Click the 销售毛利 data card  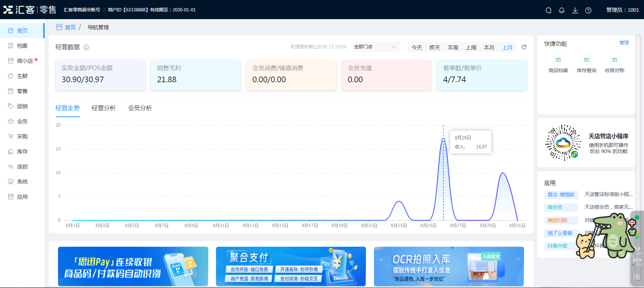click(x=196, y=75)
